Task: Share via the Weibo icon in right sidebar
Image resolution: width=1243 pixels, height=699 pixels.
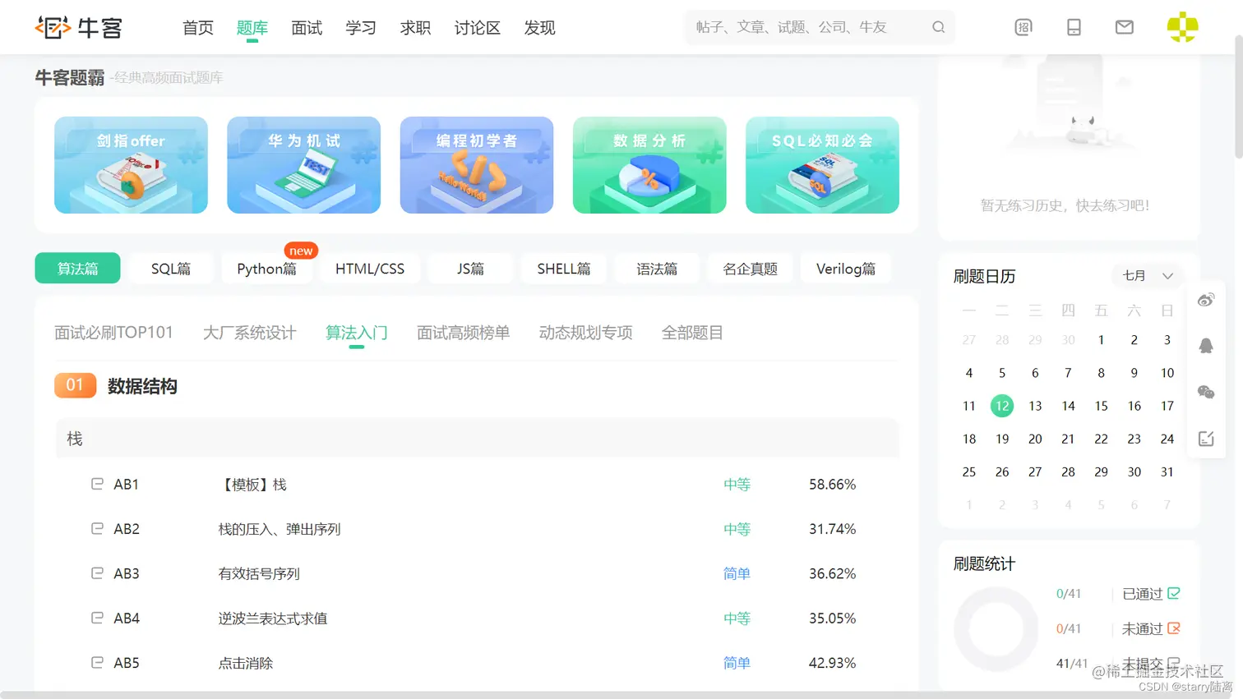Action: point(1206,300)
